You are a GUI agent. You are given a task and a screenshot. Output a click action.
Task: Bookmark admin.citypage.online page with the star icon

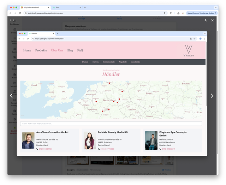point(165,13)
